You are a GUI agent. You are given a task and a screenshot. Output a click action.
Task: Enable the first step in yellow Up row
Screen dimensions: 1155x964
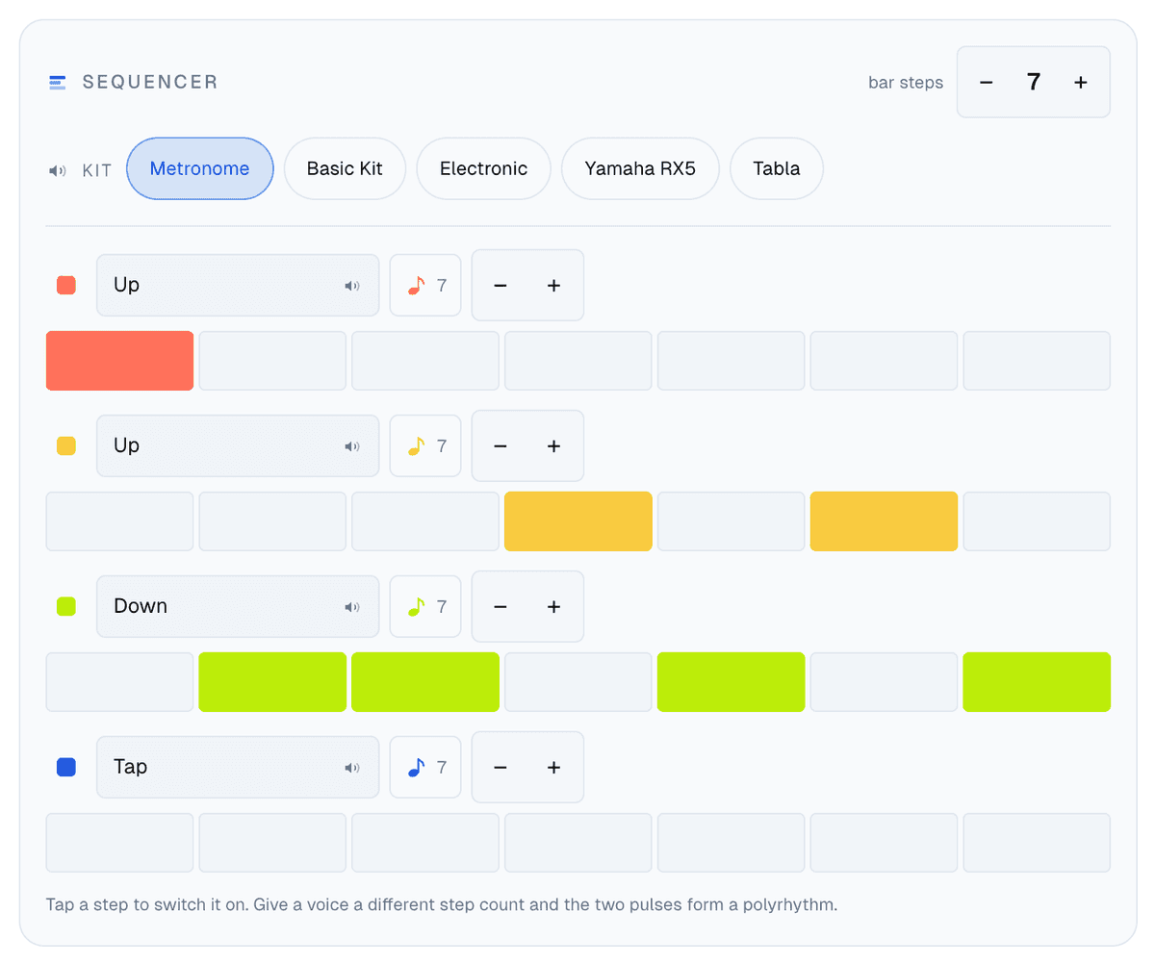tap(119, 521)
